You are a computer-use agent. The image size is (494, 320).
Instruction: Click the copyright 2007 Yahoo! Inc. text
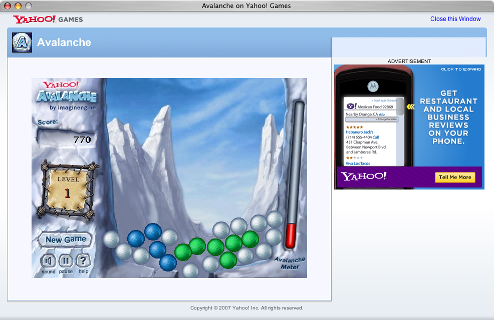pyautogui.click(x=246, y=307)
